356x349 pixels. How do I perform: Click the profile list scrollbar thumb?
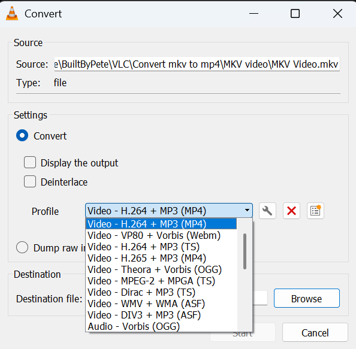245,251
